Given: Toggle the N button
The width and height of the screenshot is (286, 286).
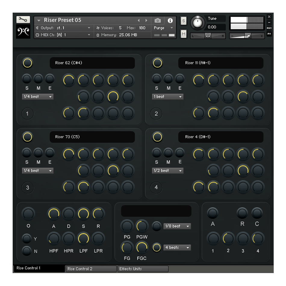Looking at the screenshot, I should click(x=26, y=250).
